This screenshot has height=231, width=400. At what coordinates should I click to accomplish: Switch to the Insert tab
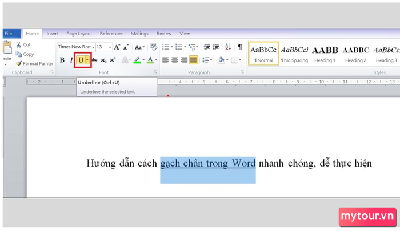pos(53,34)
